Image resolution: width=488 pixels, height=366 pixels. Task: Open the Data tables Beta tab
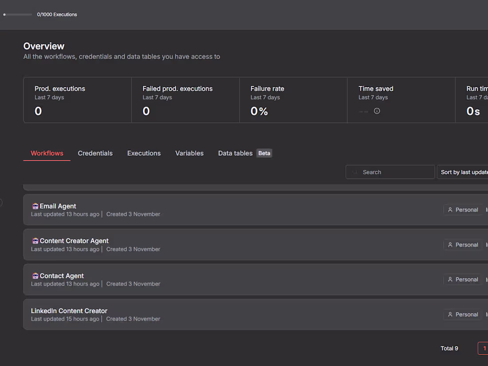[x=235, y=153]
